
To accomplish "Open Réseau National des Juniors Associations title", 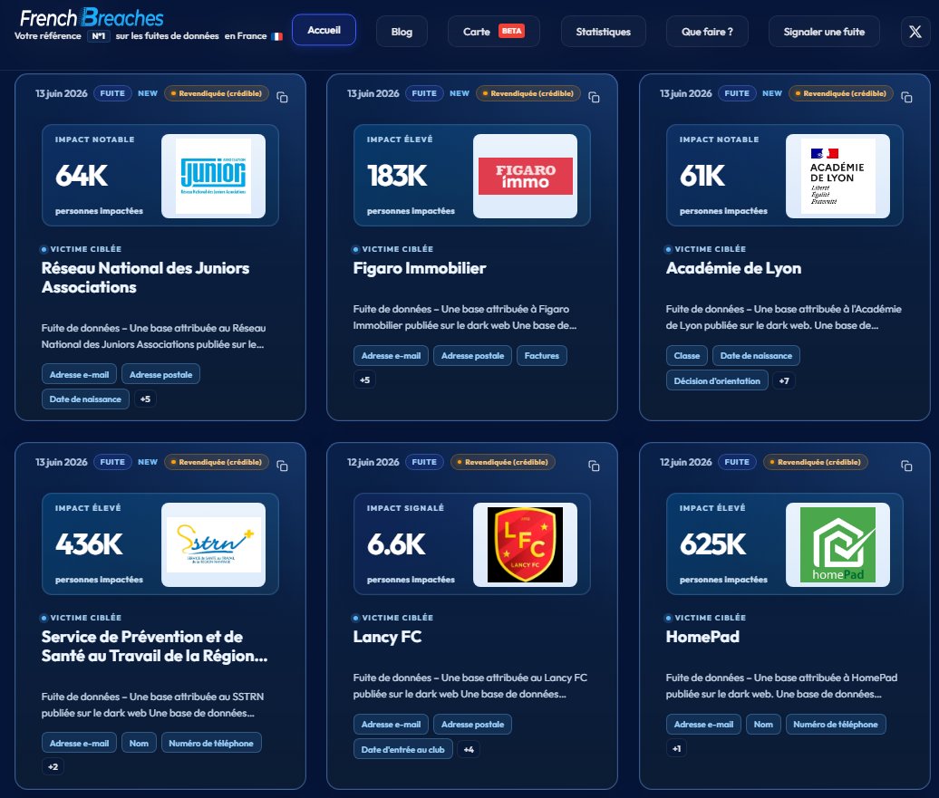I will click(146, 278).
